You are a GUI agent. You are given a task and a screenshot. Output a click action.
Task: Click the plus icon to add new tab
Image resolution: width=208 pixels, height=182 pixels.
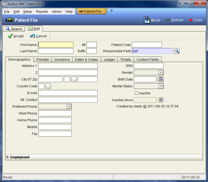(x=111, y=11)
